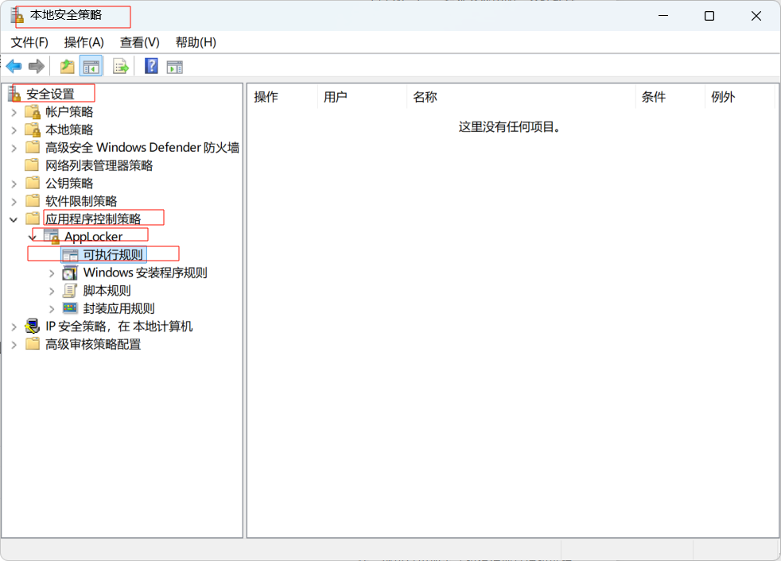781x561 pixels.
Task: Select the 帐户策略 tree label
Action: click(x=69, y=112)
